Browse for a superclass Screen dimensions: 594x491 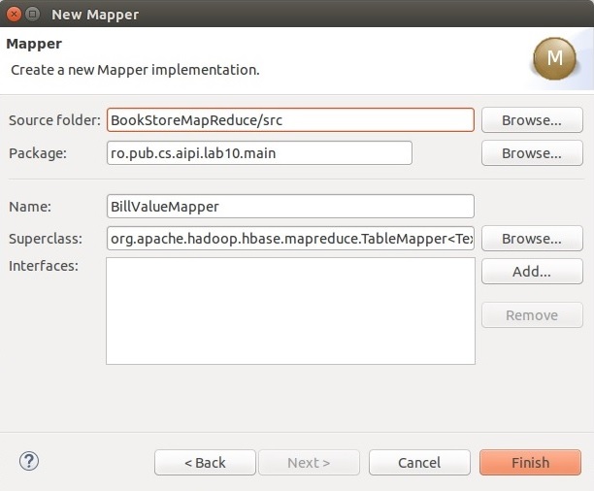coord(532,239)
